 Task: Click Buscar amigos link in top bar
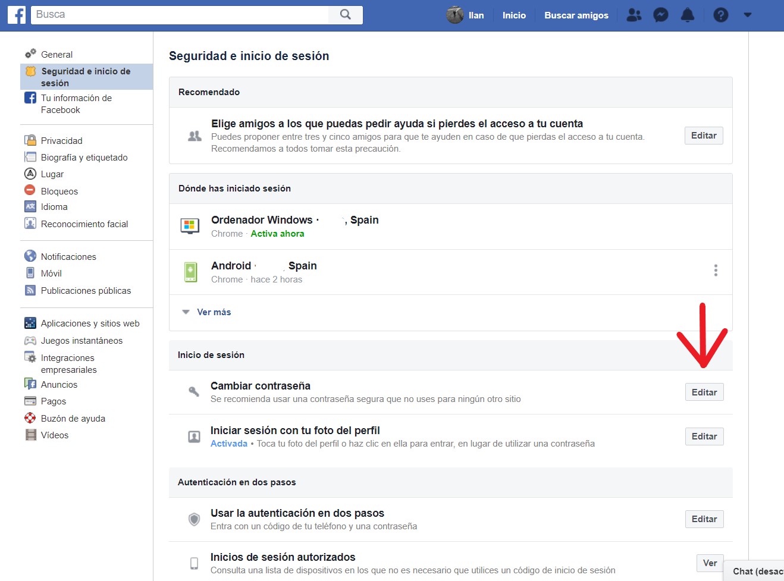click(x=576, y=15)
